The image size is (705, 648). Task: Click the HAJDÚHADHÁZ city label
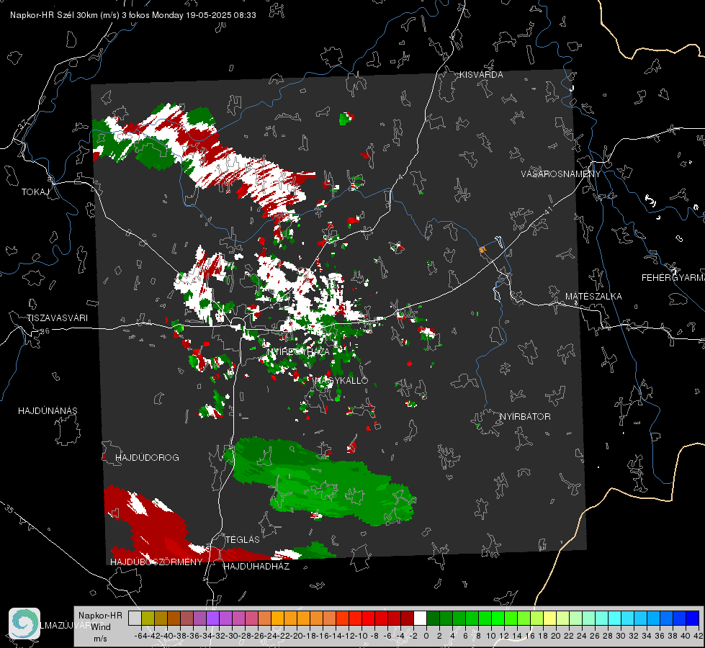pos(256,567)
